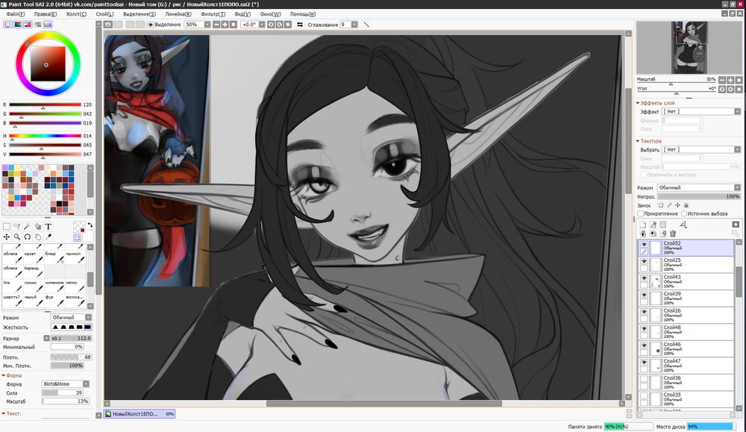Open the Холст menu
This screenshot has height=432, width=746.
[x=76, y=14]
